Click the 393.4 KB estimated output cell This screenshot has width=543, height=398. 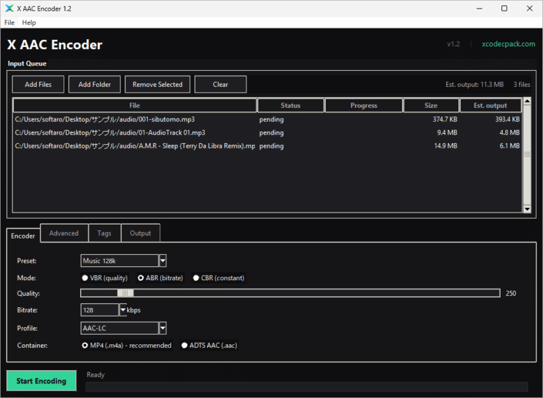tap(507, 119)
